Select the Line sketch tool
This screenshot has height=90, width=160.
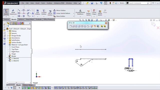click(19, 10)
